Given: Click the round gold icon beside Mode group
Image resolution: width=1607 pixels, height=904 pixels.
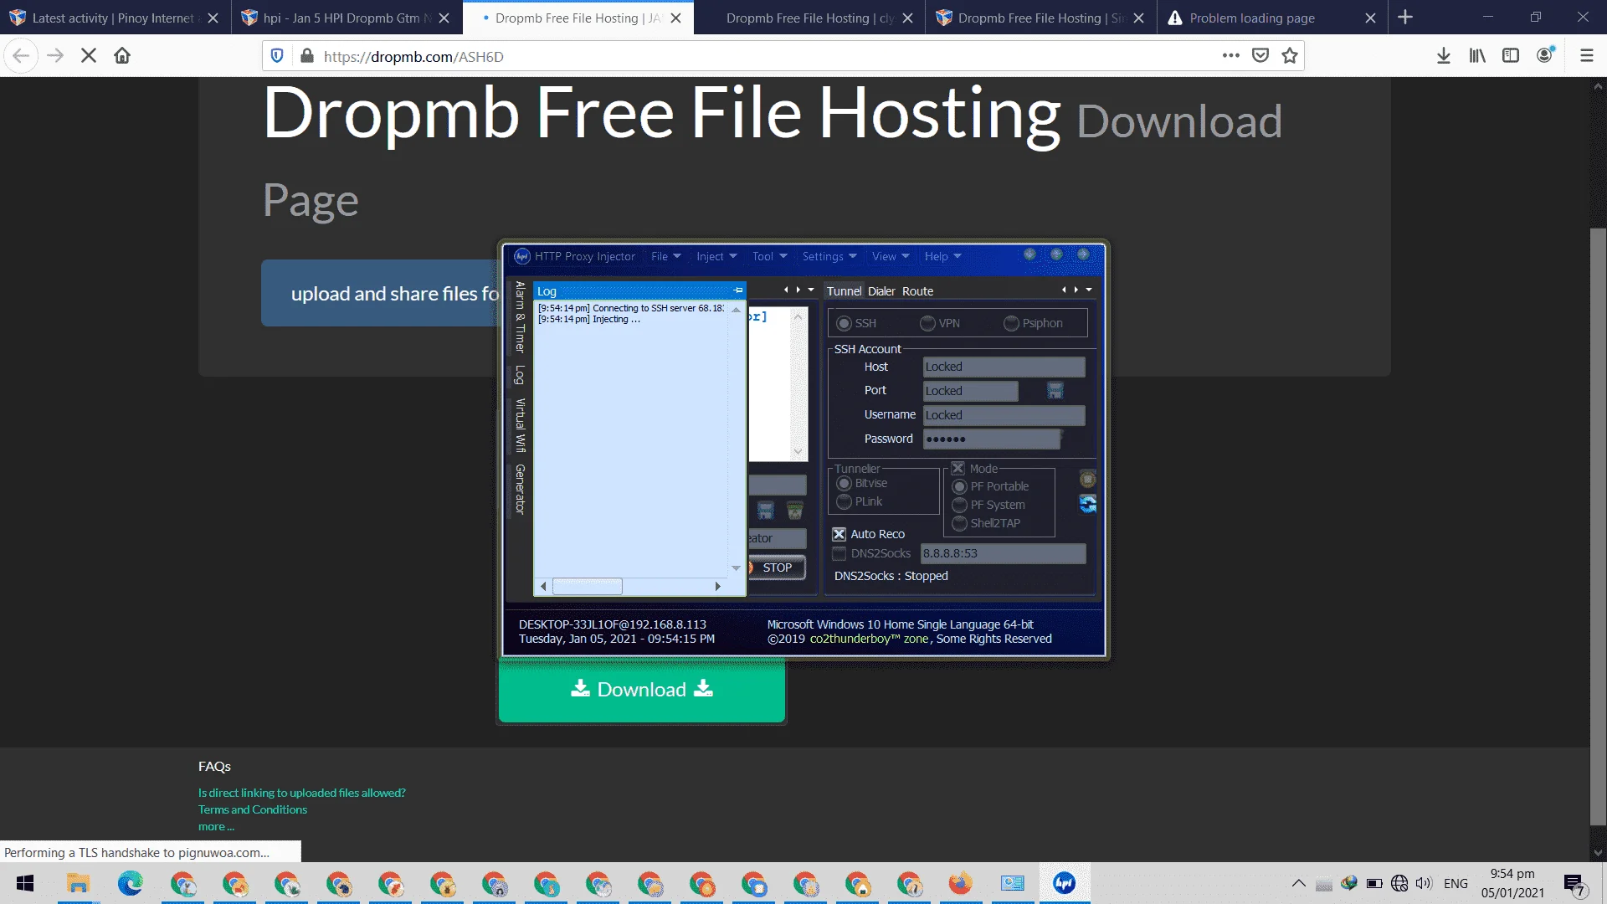Looking at the screenshot, I should pyautogui.click(x=1087, y=479).
